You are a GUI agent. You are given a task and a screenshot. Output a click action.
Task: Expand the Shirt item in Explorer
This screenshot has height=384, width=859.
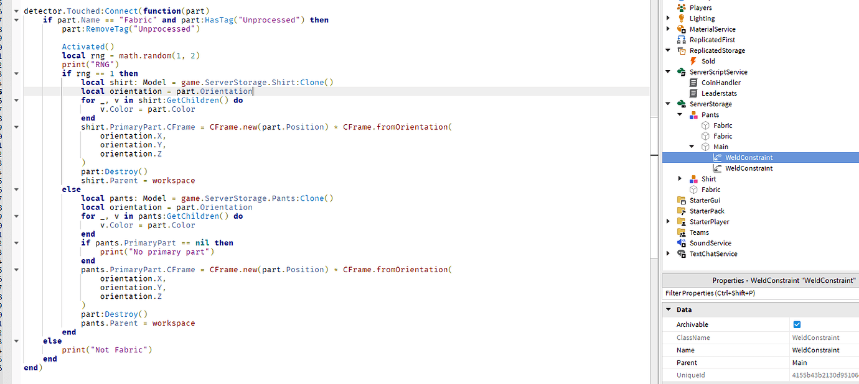680,178
